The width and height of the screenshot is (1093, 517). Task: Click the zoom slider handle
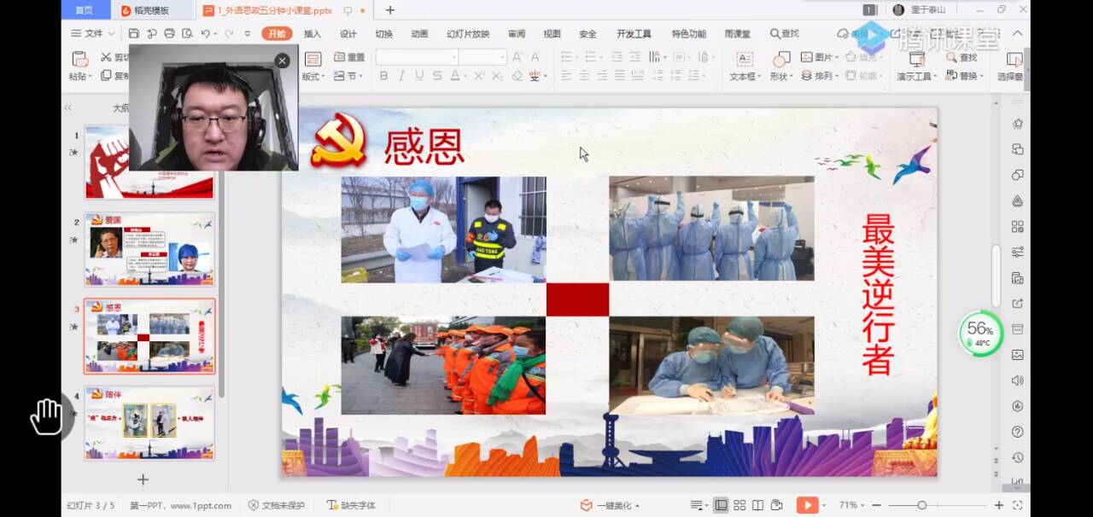(921, 505)
